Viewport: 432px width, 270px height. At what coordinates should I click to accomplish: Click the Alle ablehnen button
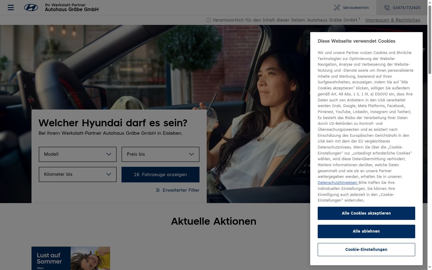(x=366, y=231)
